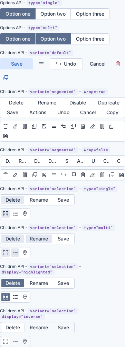Select Save in the highlighted selection group
This screenshot has height=347, width=125.
click(64, 283)
